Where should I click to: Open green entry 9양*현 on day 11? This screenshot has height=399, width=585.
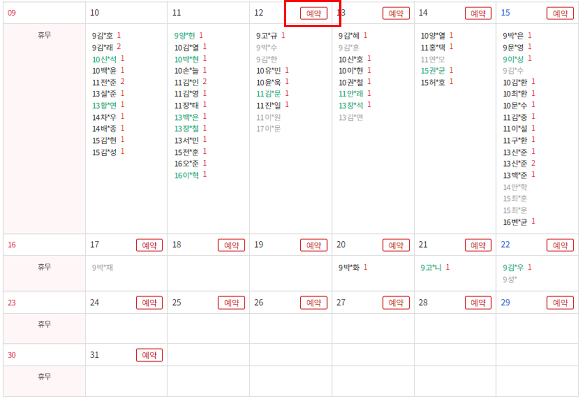[185, 36]
